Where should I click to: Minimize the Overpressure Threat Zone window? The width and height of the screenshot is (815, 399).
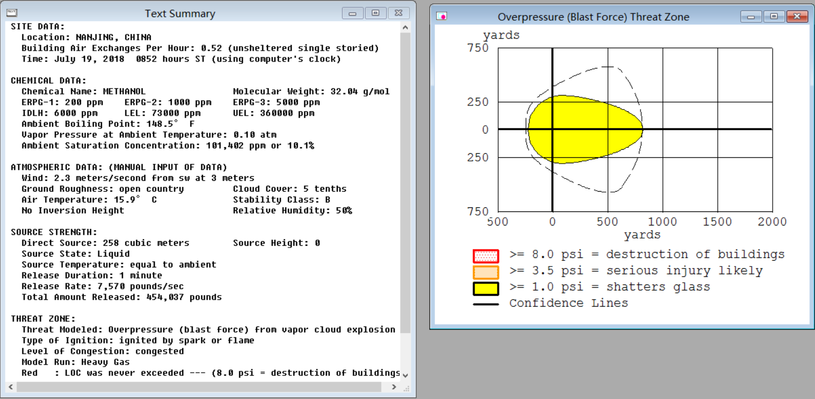pyautogui.click(x=751, y=17)
